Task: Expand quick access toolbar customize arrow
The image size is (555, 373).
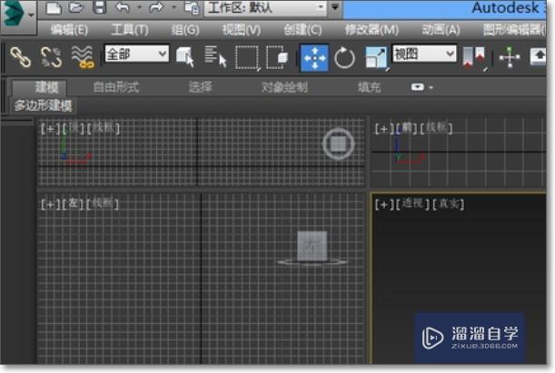Action: pos(335,7)
